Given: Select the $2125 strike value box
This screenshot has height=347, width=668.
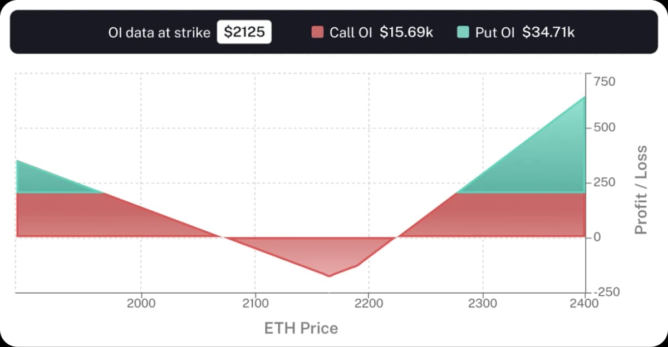Looking at the screenshot, I should (244, 32).
